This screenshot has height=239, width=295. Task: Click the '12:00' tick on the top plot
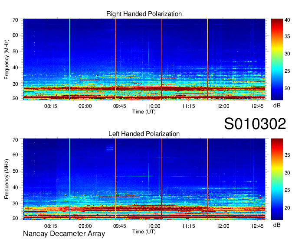tap(223, 106)
